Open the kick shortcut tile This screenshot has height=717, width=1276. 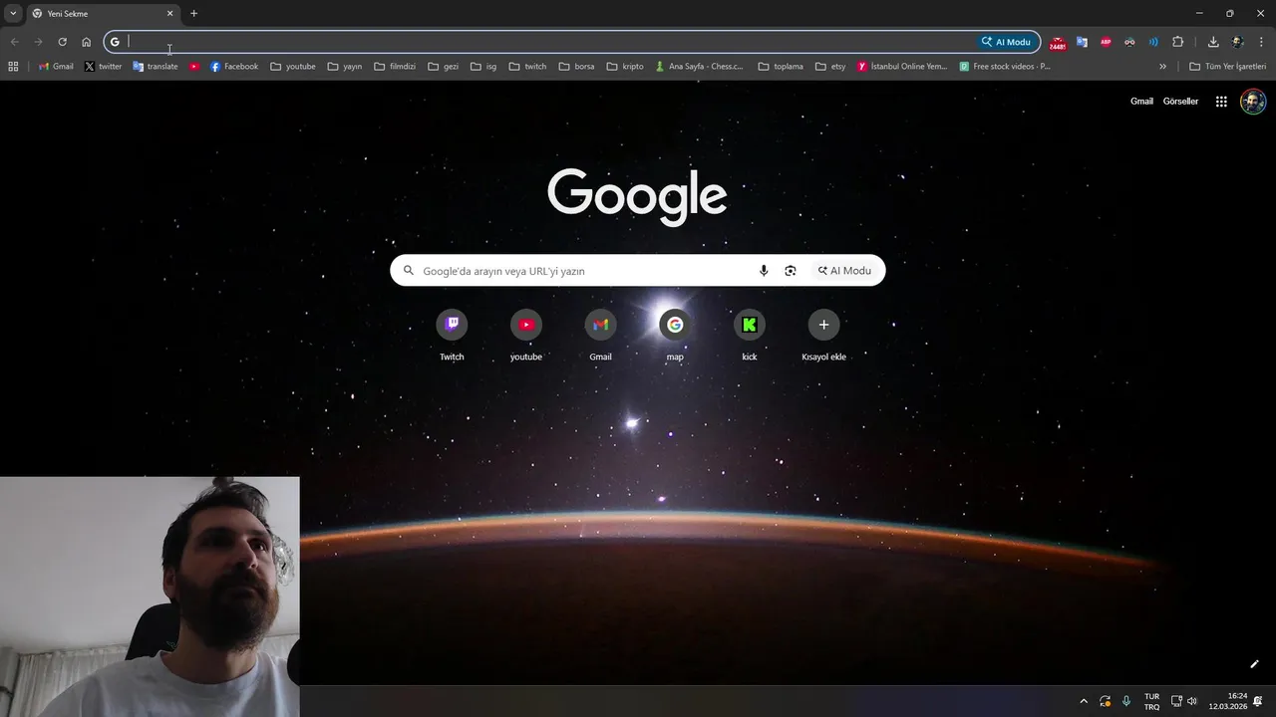[x=750, y=335]
